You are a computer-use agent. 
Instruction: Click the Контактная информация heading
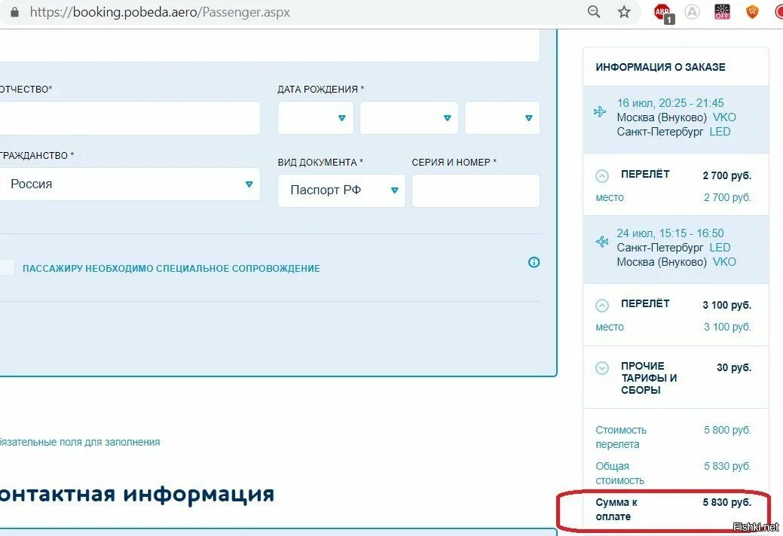pyautogui.click(x=137, y=494)
